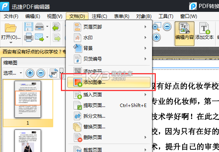This screenshot has width=219, height=152.
Task: Zoom out thumbnails with minus button
Action: (41, 73)
